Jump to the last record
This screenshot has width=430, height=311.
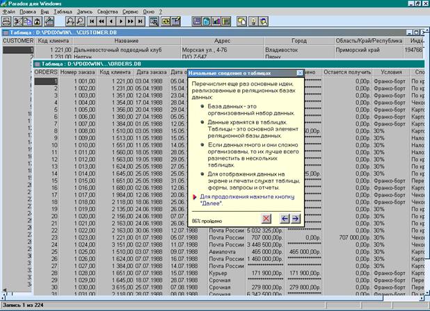(x=140, y=21)
